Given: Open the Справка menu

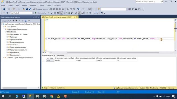Looking at the screenshot, I should (x=57, y=5).
